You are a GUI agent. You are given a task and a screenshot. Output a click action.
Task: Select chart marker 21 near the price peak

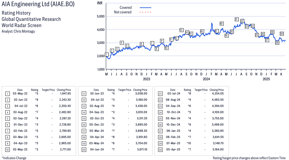tap(236, 19)
